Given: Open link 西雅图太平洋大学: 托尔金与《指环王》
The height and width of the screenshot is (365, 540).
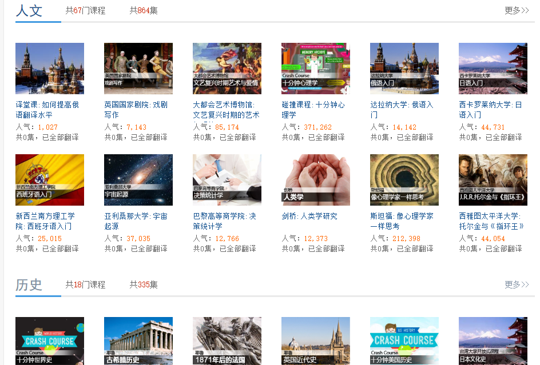Looking at the screenshot, I should coord(492,221).
